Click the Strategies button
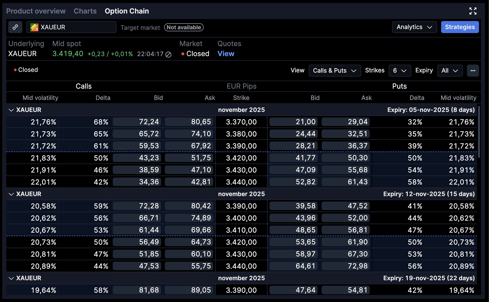 coord(460,27)
